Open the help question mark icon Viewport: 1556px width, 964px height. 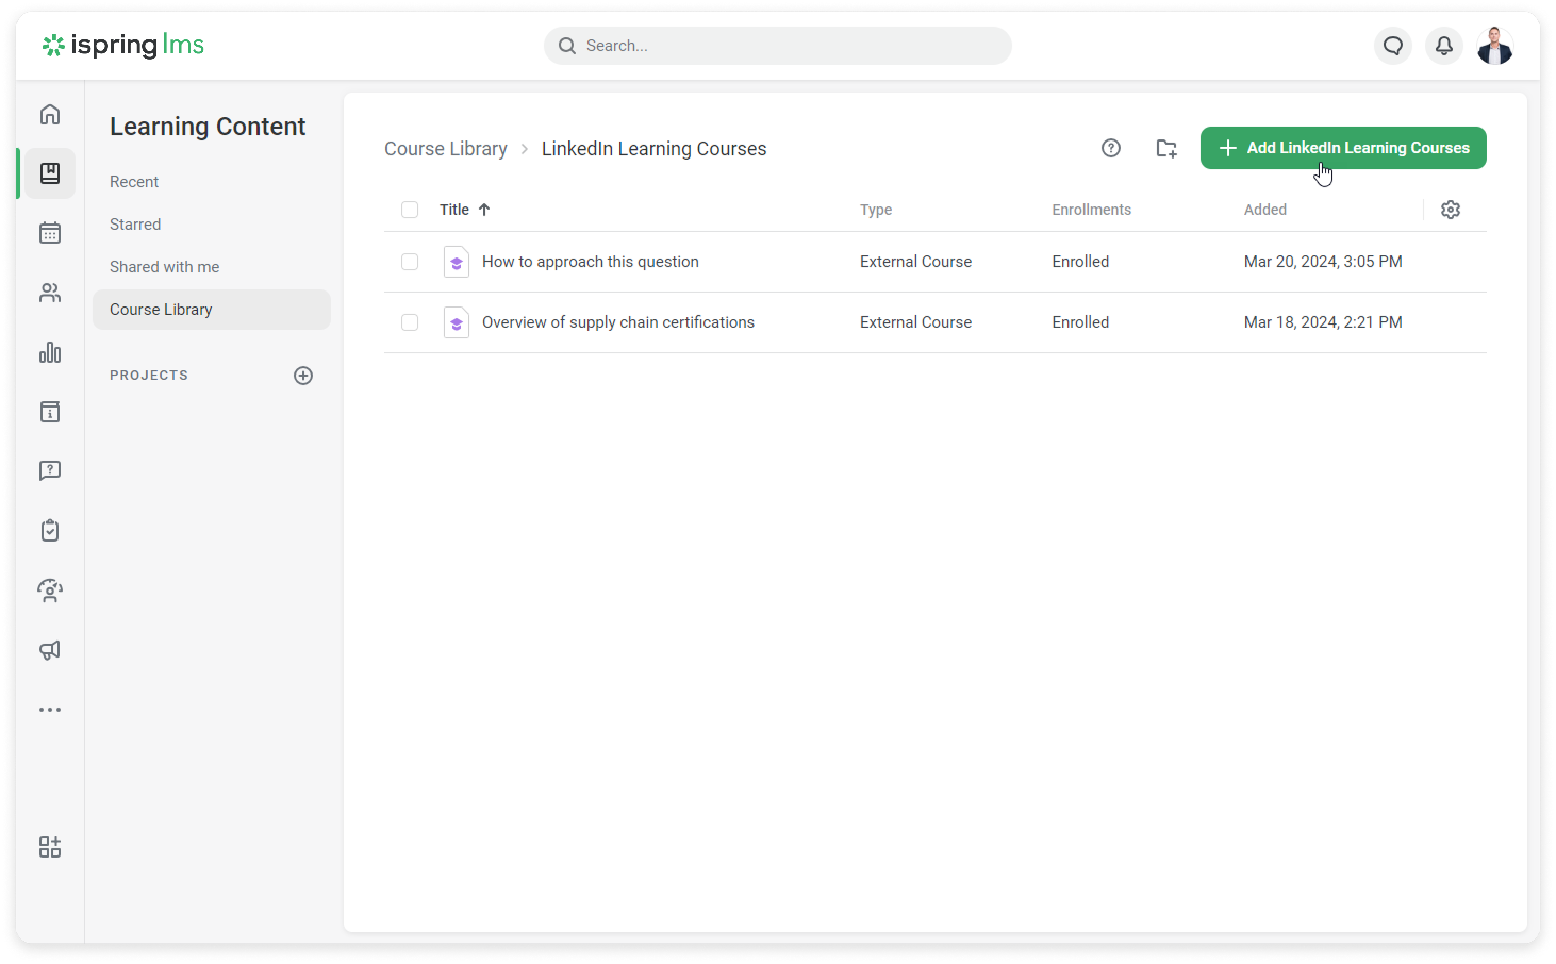point(1111,148)
